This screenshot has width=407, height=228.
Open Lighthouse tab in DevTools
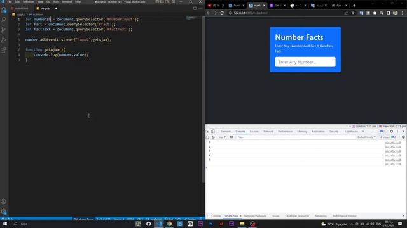352,131
